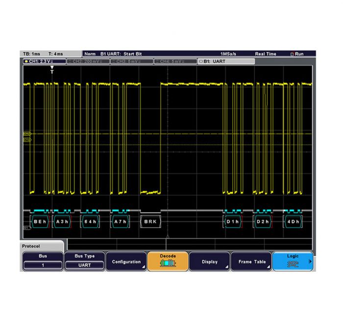Select the D1h decoded frame
Viewport: 343px width, 313px height.
(x=232, y=222)
